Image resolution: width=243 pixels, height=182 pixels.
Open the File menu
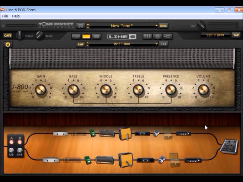[5, 16]
